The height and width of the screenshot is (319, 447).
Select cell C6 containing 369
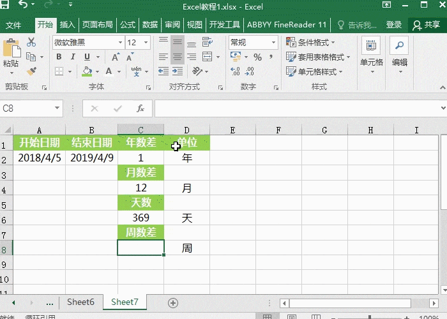tap(141, 218)
